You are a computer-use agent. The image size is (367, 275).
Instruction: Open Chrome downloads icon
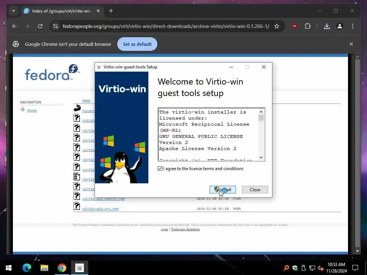[327, 26]
